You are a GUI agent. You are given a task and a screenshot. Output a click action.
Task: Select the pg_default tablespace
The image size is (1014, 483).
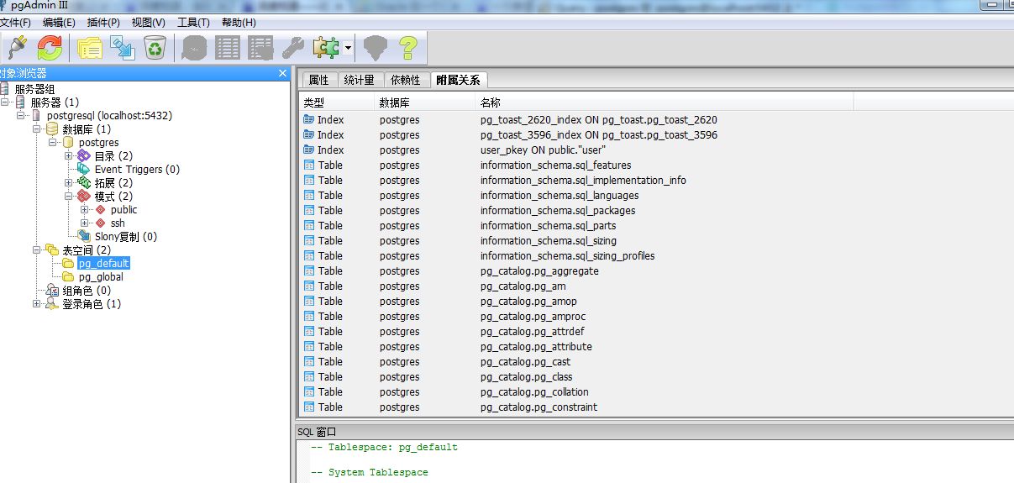(104, 264)
